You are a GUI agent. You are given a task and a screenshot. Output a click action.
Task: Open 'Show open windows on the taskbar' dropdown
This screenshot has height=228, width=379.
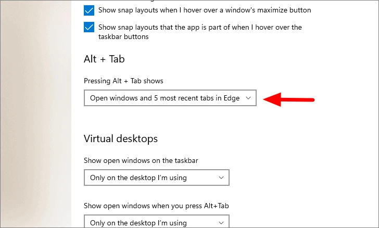coord(157,178)
